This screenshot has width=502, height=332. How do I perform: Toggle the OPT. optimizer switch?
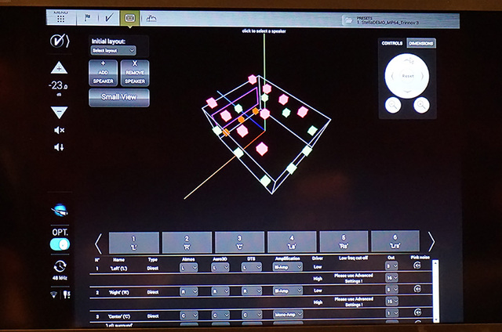point(60,245)
